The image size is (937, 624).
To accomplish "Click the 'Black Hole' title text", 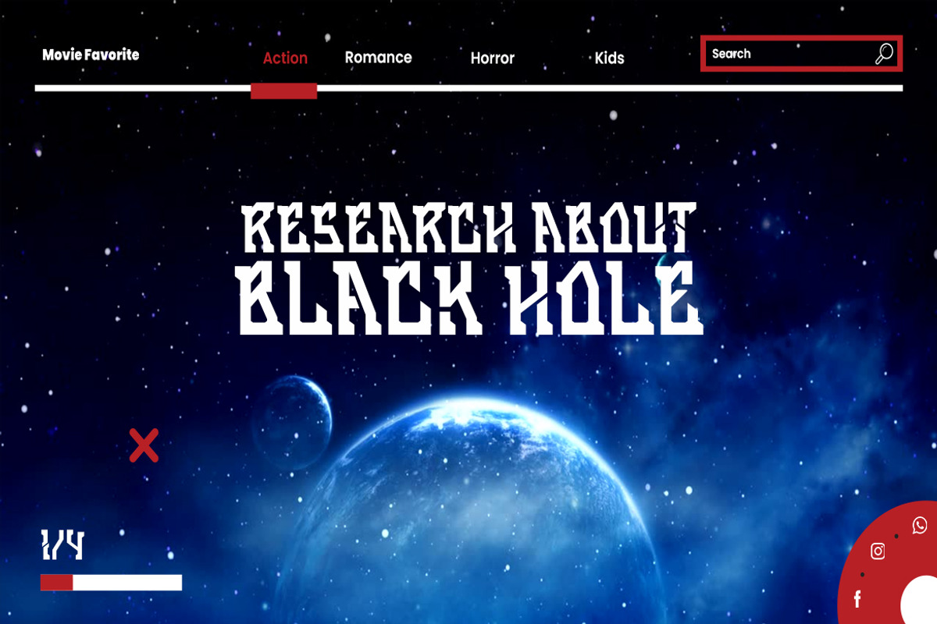I will pos(468,298).
